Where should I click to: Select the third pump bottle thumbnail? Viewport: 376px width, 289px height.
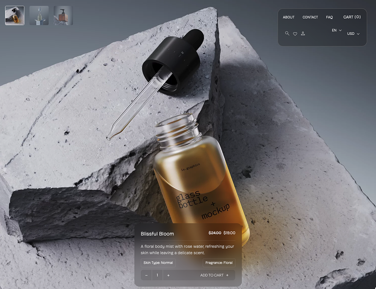[x=63, y=15]
